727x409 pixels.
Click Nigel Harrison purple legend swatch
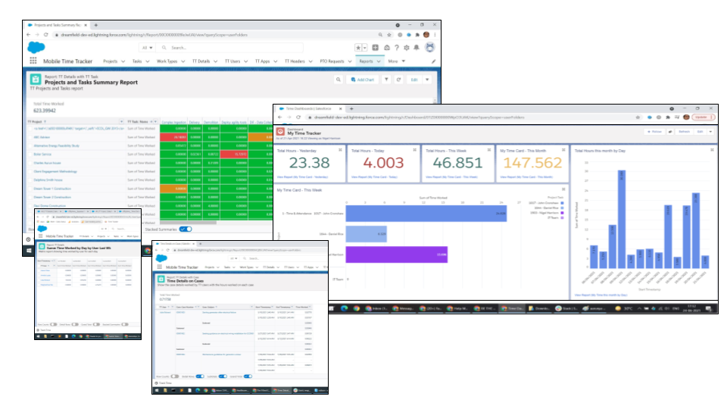pos(562,213)
